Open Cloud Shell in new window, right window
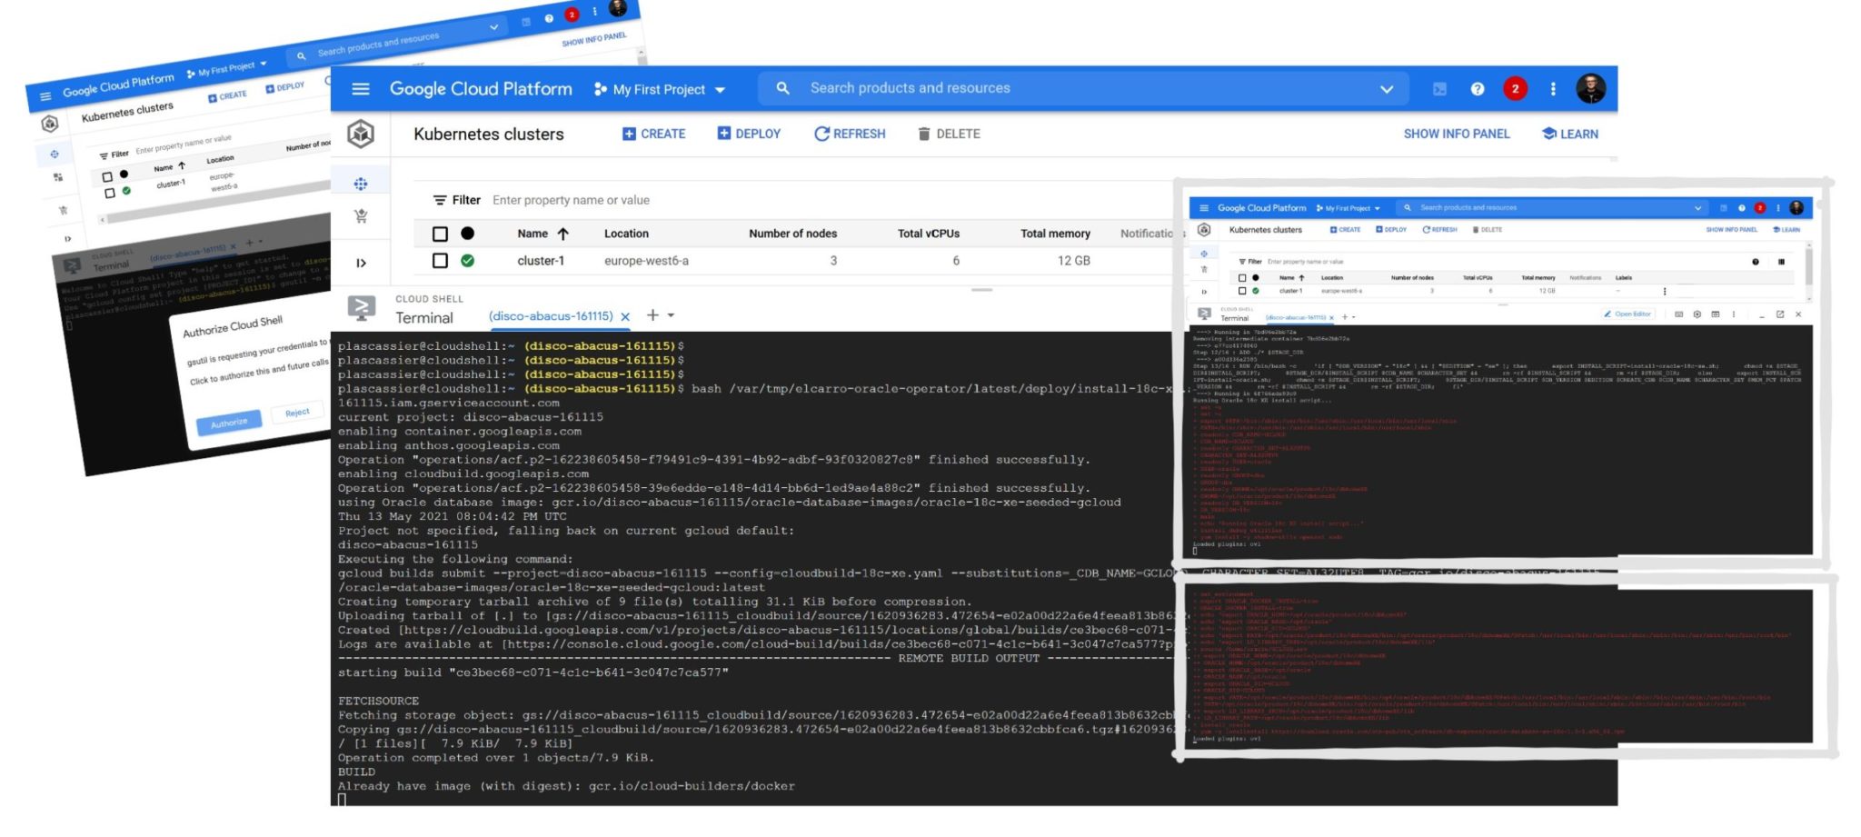The width and height of the screenshot is (1861, 837). [1780, 314]
